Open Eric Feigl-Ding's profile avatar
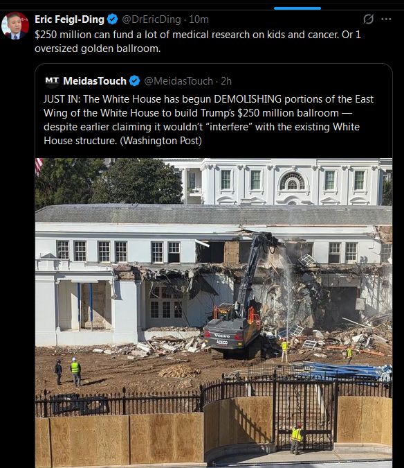 pyautogui.click(x=15, y=26)
